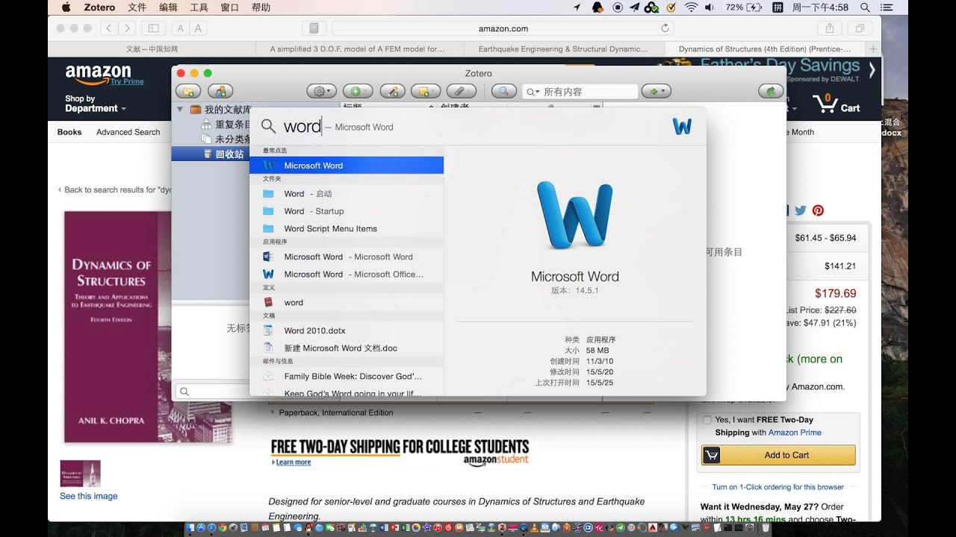Open new Safari tab plus button
956x537 pixels.
(x=874, y=49)
